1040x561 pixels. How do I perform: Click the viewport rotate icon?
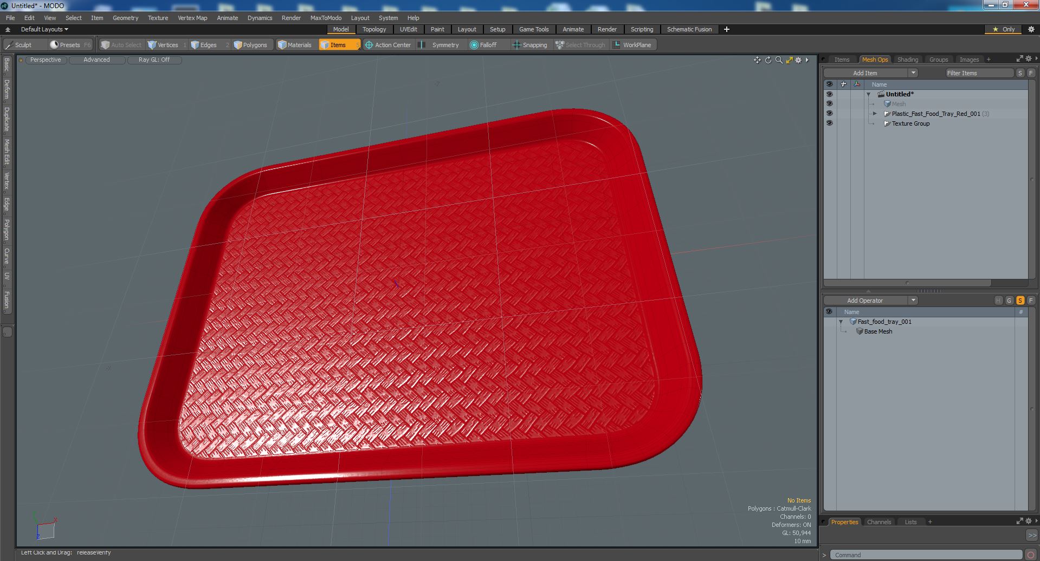[x=768, y=60]
